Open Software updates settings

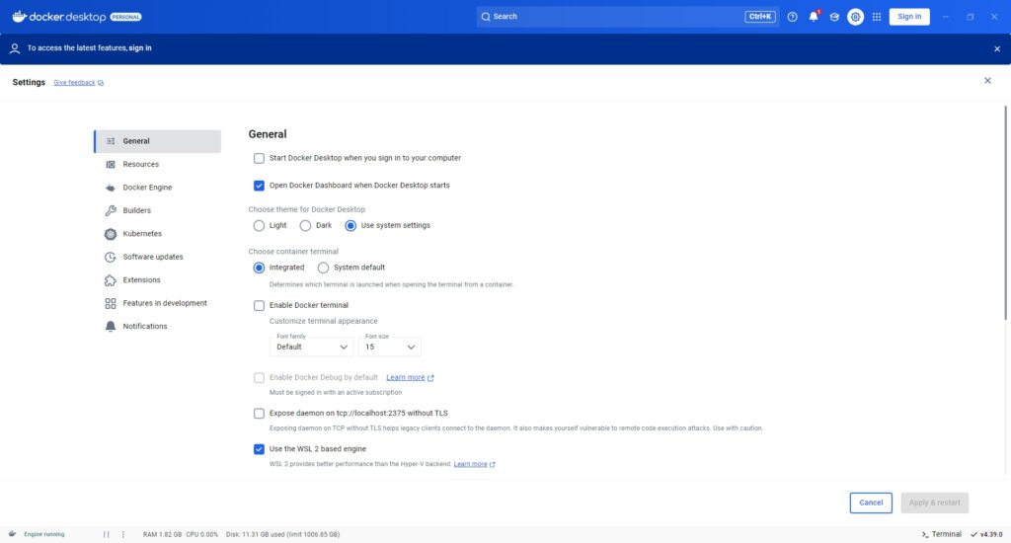158,258
